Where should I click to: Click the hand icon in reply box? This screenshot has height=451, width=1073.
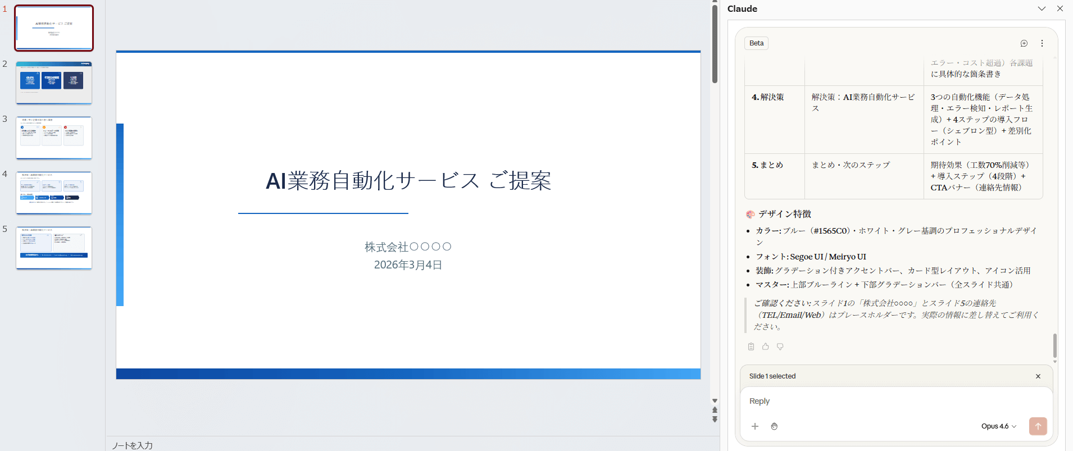774,426
